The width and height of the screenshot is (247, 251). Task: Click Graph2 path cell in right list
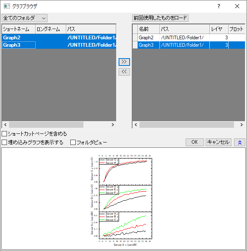pyautogui.click(x=184, y=38)
